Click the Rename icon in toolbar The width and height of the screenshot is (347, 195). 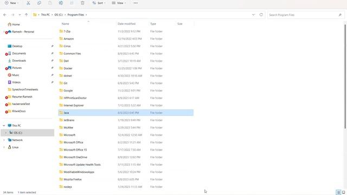pyautogui.click(x=61, y=3)
